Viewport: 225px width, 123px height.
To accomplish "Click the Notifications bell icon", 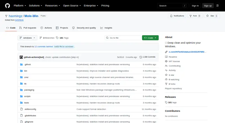I will tap(171, 16).
